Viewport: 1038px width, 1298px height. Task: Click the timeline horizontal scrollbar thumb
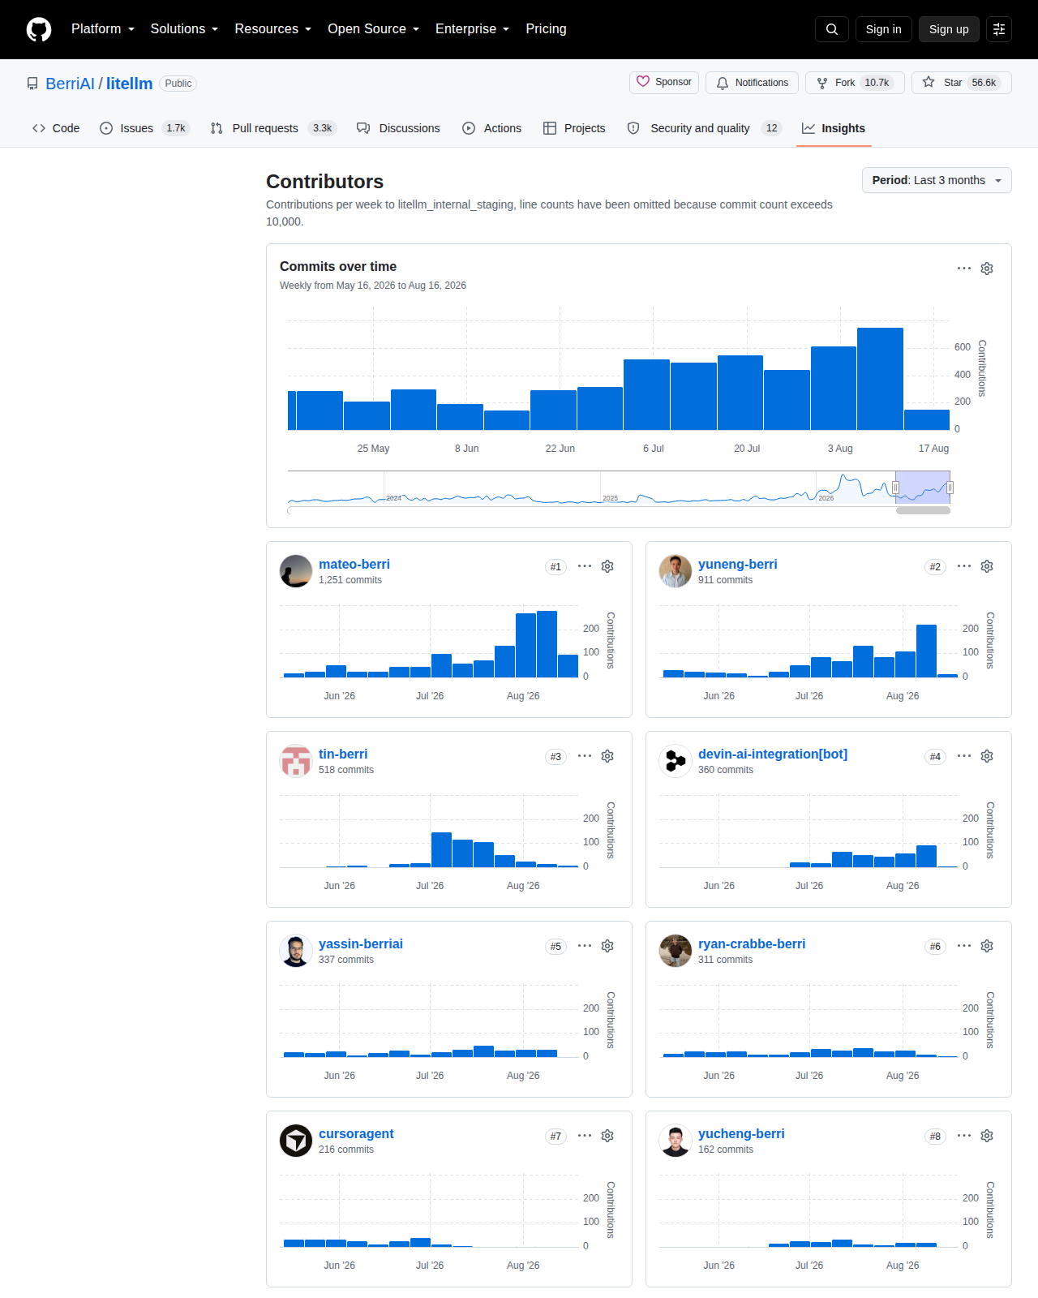tap(923, 510)
